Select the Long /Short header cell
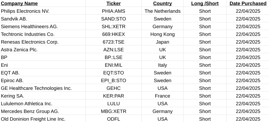The width and height of the screenshot is (269, 122). click(x=205, y=3)
